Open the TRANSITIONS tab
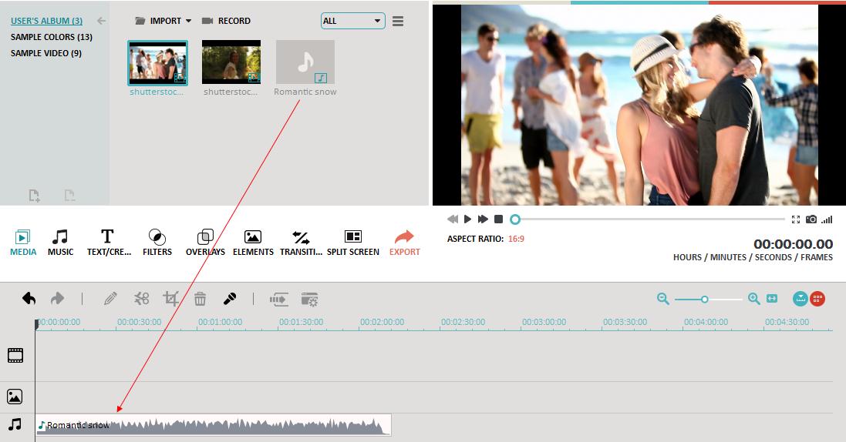This screenshot has width=846, height=442. pos(301,242)
